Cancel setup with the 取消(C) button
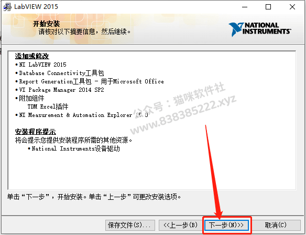306x235 pixels. click(276, 225)
